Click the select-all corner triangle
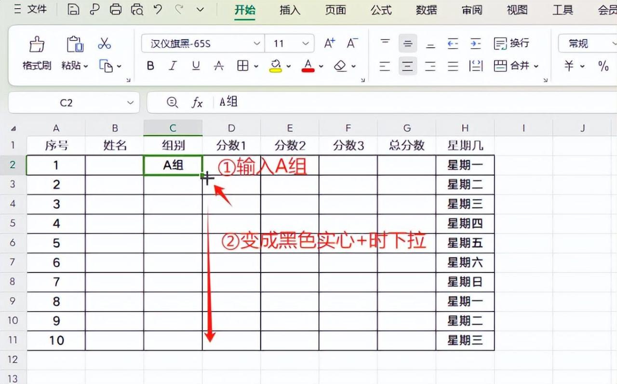Screen dimensions: 617x384 [13, 128]
